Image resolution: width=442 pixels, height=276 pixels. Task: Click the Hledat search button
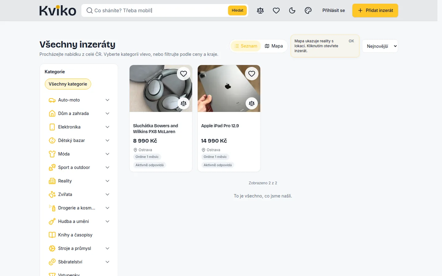pos(238,10)
